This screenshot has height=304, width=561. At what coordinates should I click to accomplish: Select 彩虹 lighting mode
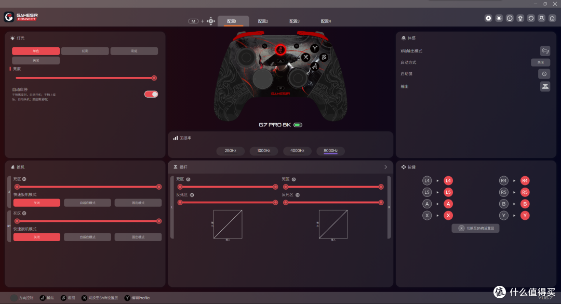134,51
